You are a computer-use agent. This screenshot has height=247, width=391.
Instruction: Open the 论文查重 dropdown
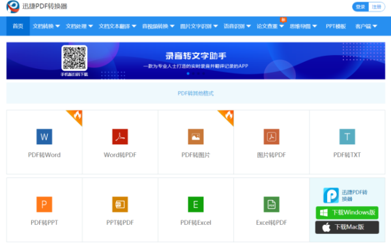[270, 26]
